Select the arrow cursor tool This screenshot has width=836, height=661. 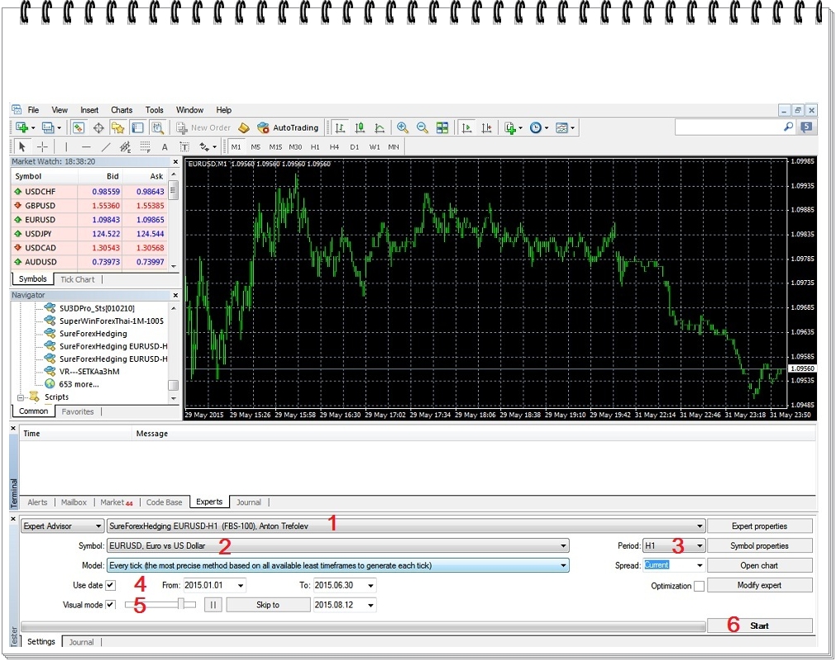21,147
